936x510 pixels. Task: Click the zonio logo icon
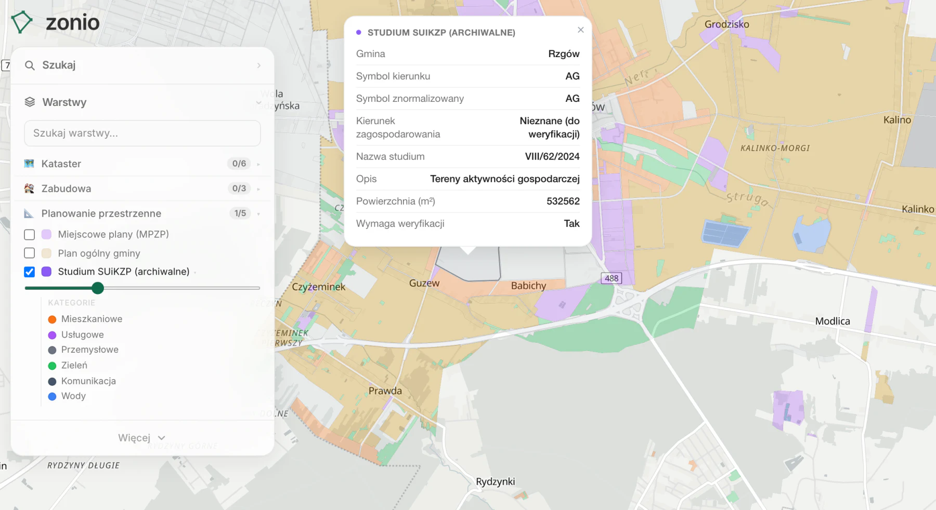click(22, 22)
